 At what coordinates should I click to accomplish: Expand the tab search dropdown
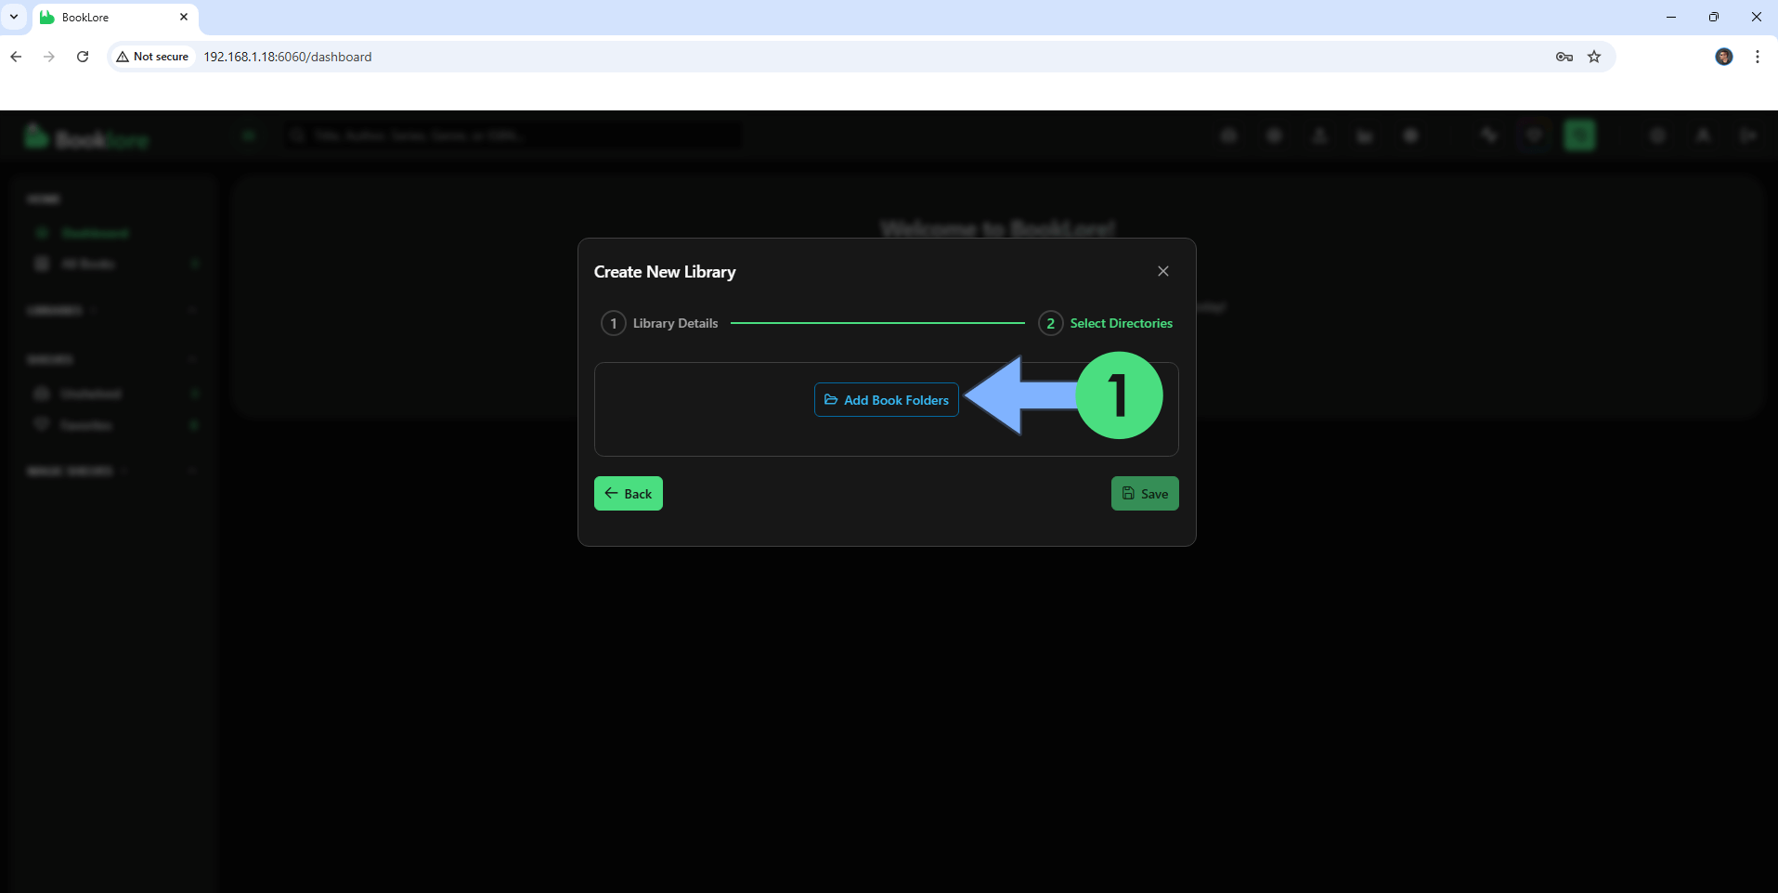tap(14, 17)
